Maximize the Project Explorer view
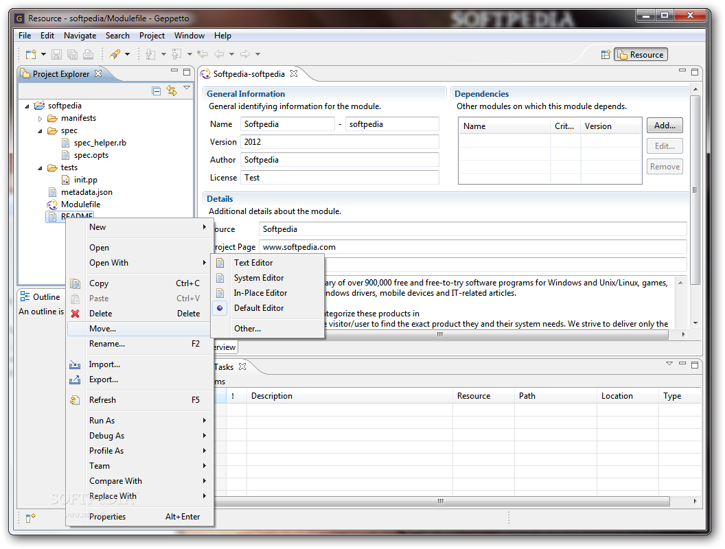Image resolution: width=725 pixels, height=549 pixels. [187, 71]
